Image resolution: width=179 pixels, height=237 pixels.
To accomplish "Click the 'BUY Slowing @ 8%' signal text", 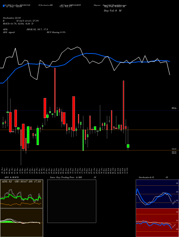I will point(56,32).
